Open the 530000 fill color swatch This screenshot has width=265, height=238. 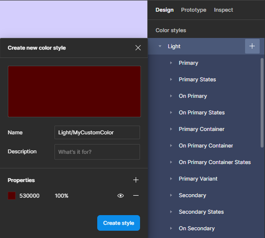[12, 196]
